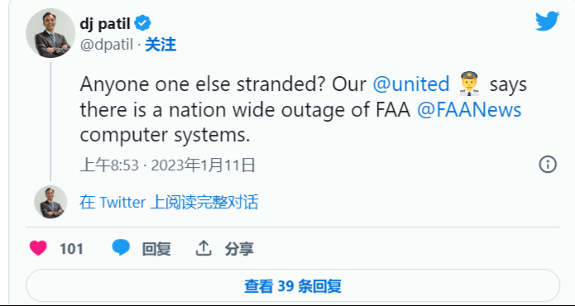Image resolution: width=575 pixels, height=306 pixels.
Task: Click the blue verified badge
Action: point(142,23)
